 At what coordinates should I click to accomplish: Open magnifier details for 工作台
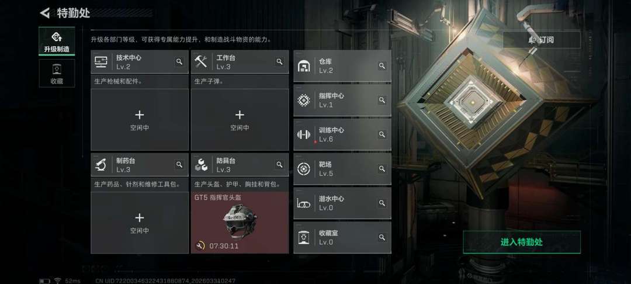(x=279, y=61)
